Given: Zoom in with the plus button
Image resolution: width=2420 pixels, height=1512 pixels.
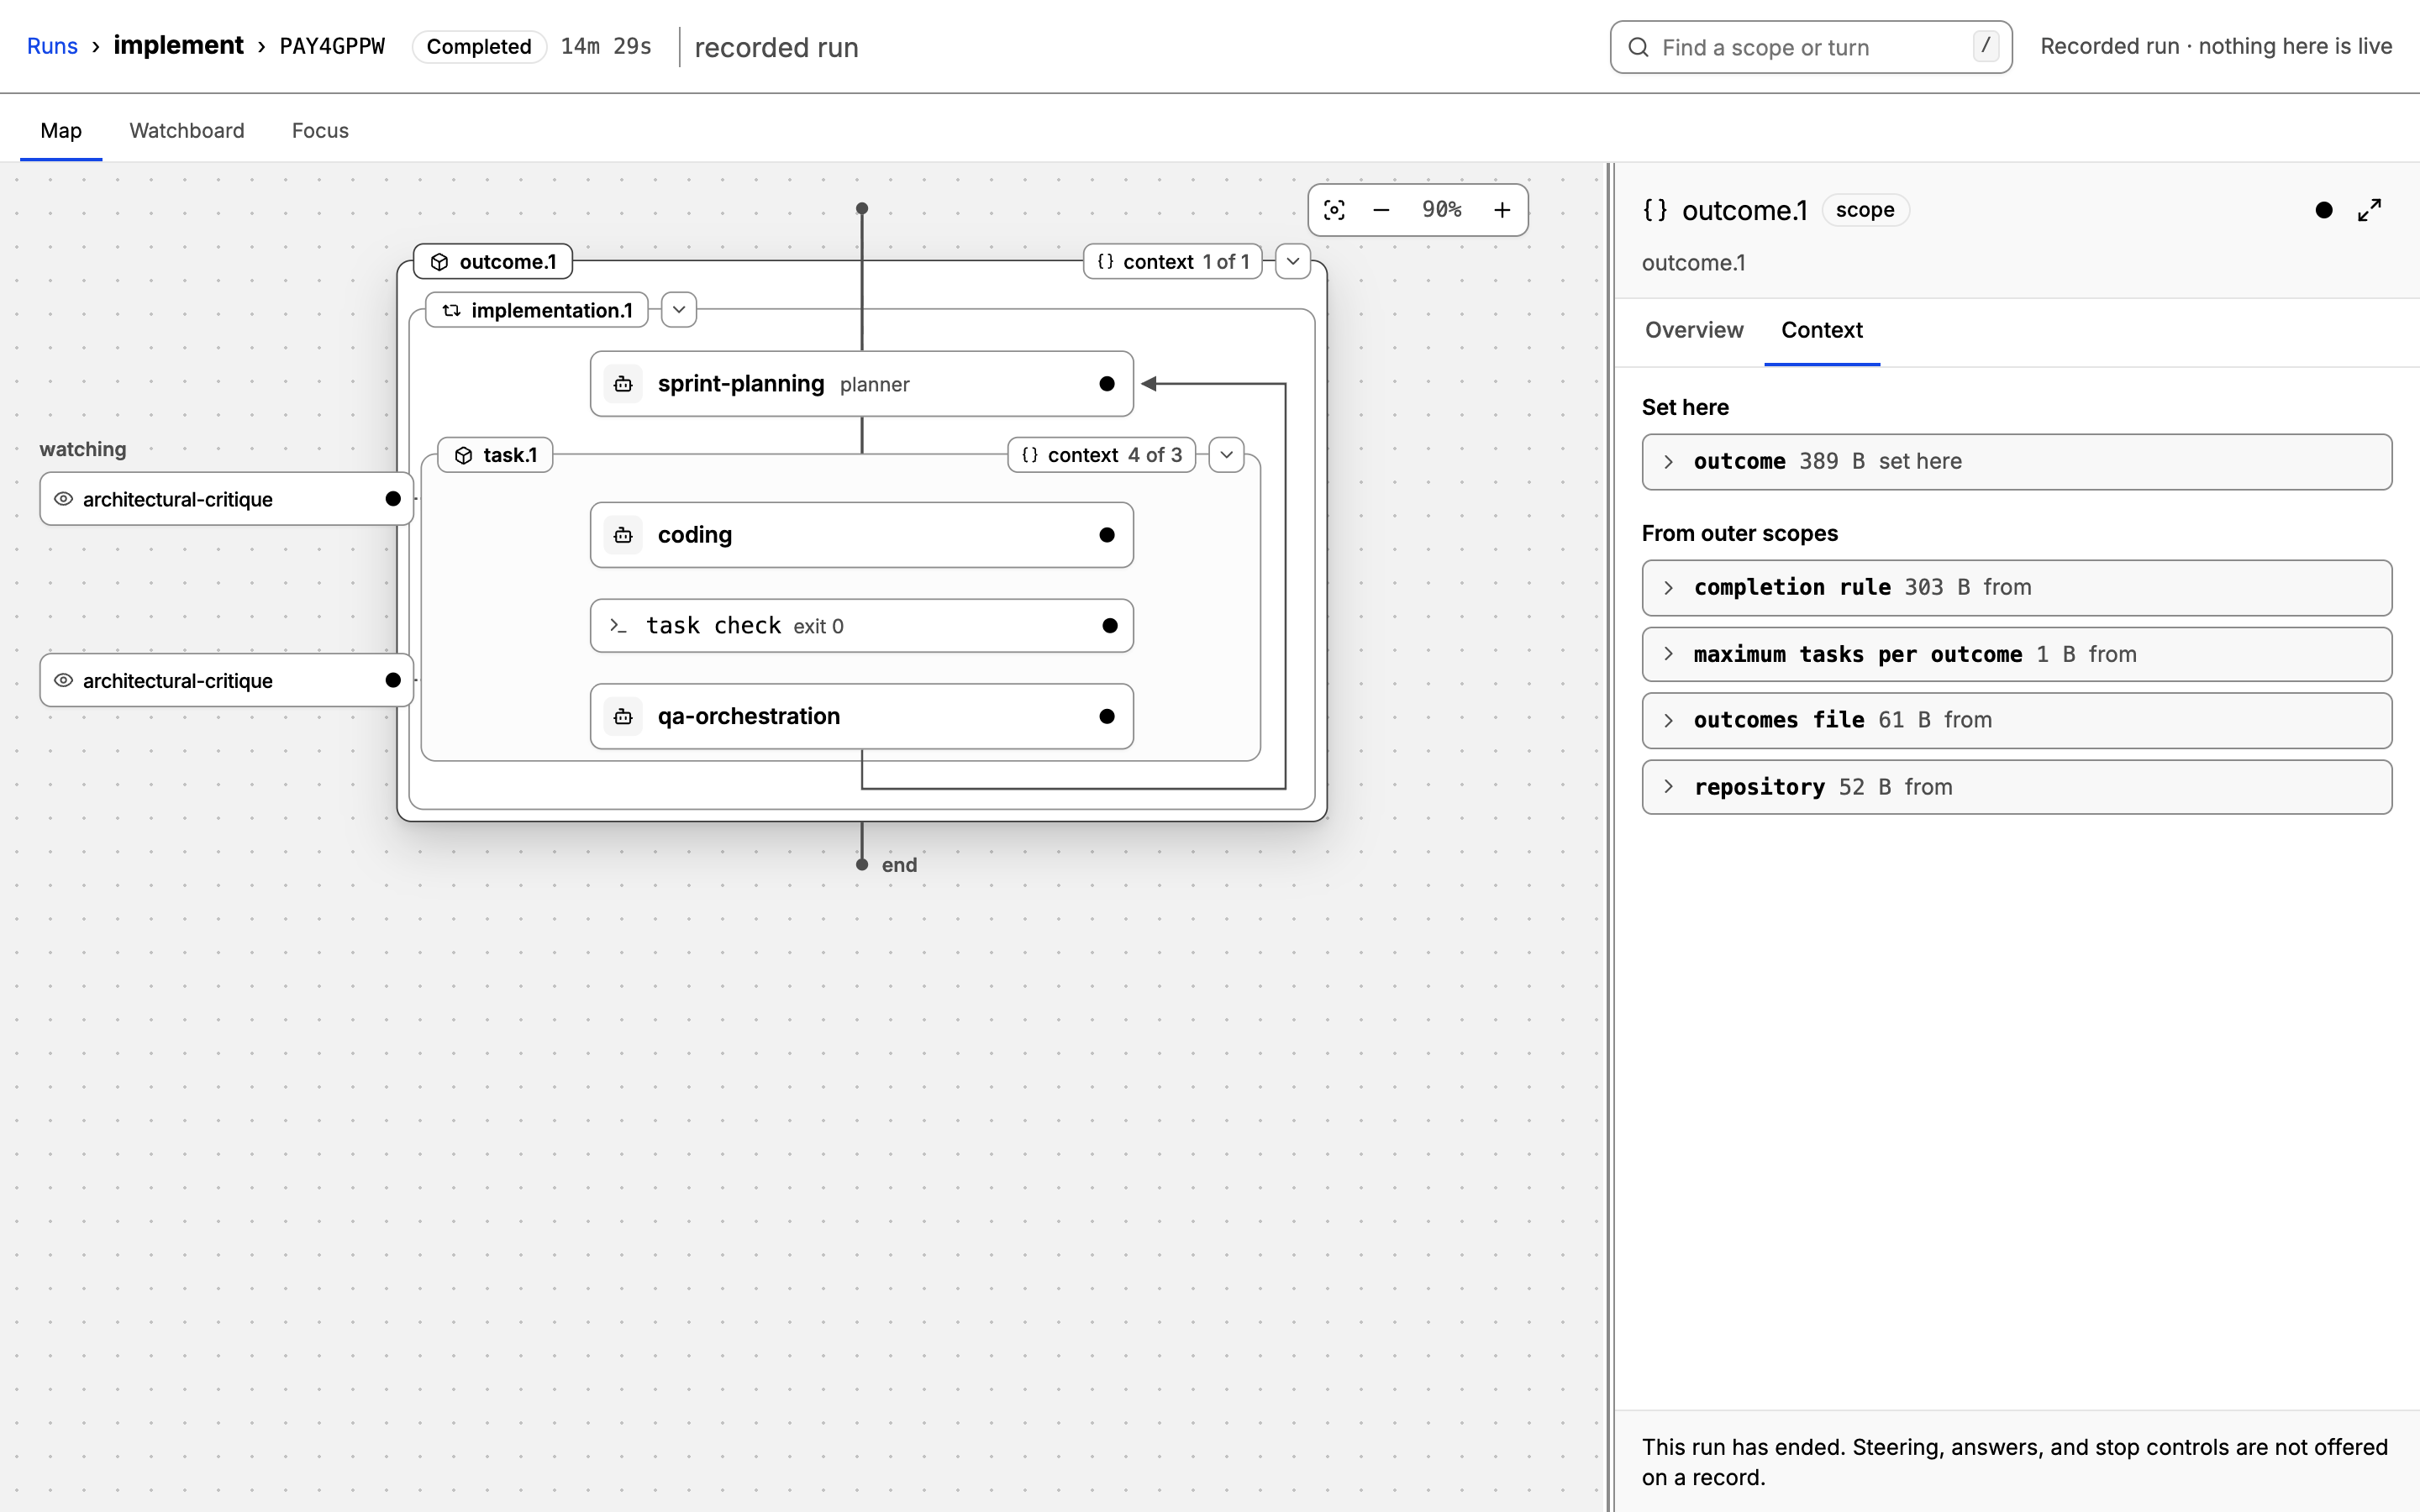Looking at the screenshot, I should pyautogui.click(x=1502, y=210).
